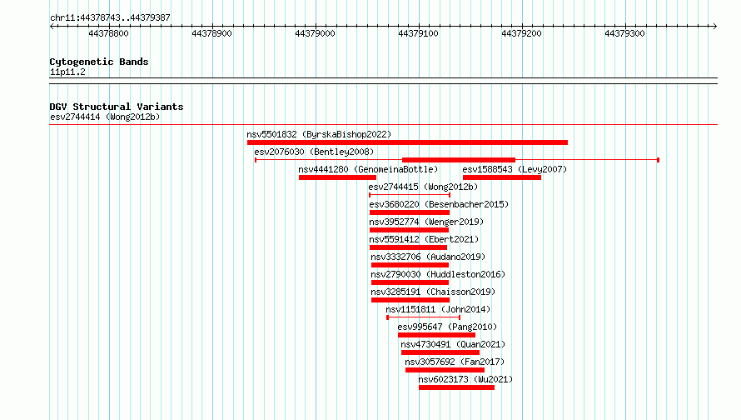Click ruler position 44379300
This screenshot has width=741, height=420.
(624, 33)
